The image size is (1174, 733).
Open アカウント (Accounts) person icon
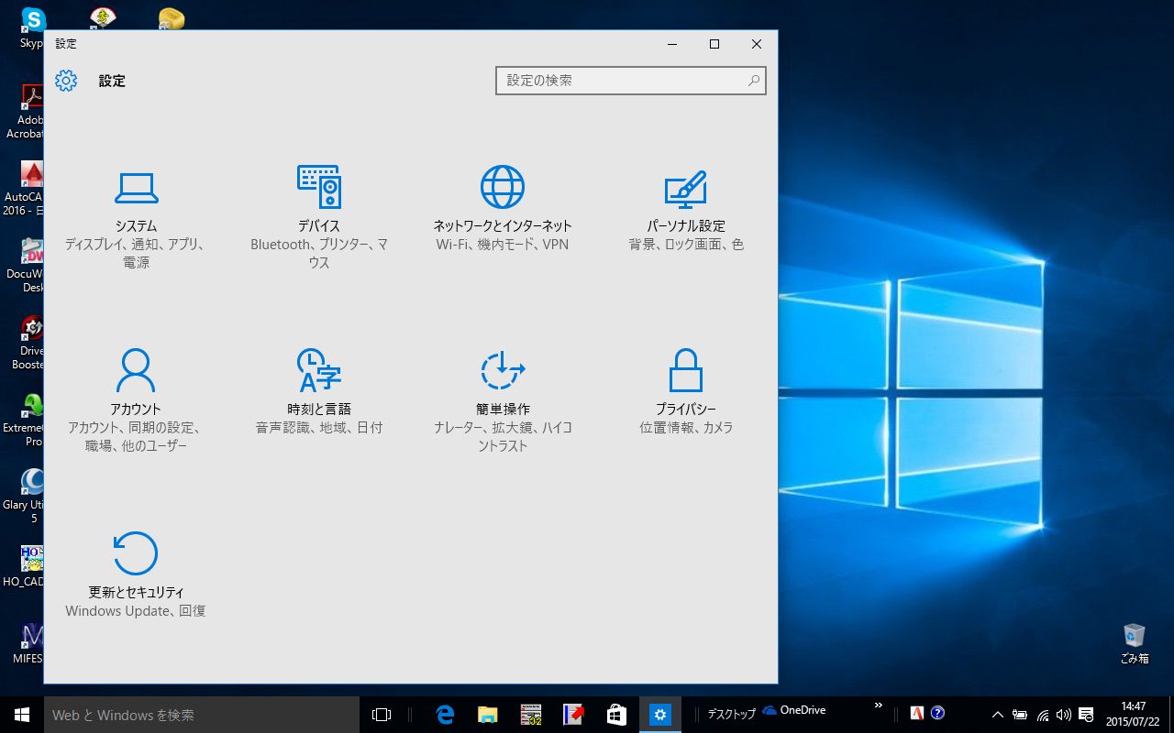point(136,370)
